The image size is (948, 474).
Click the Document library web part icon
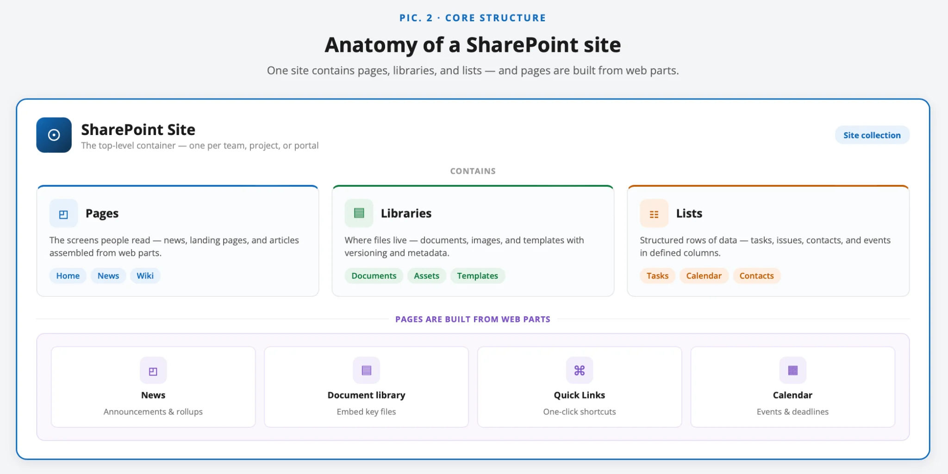366,370
